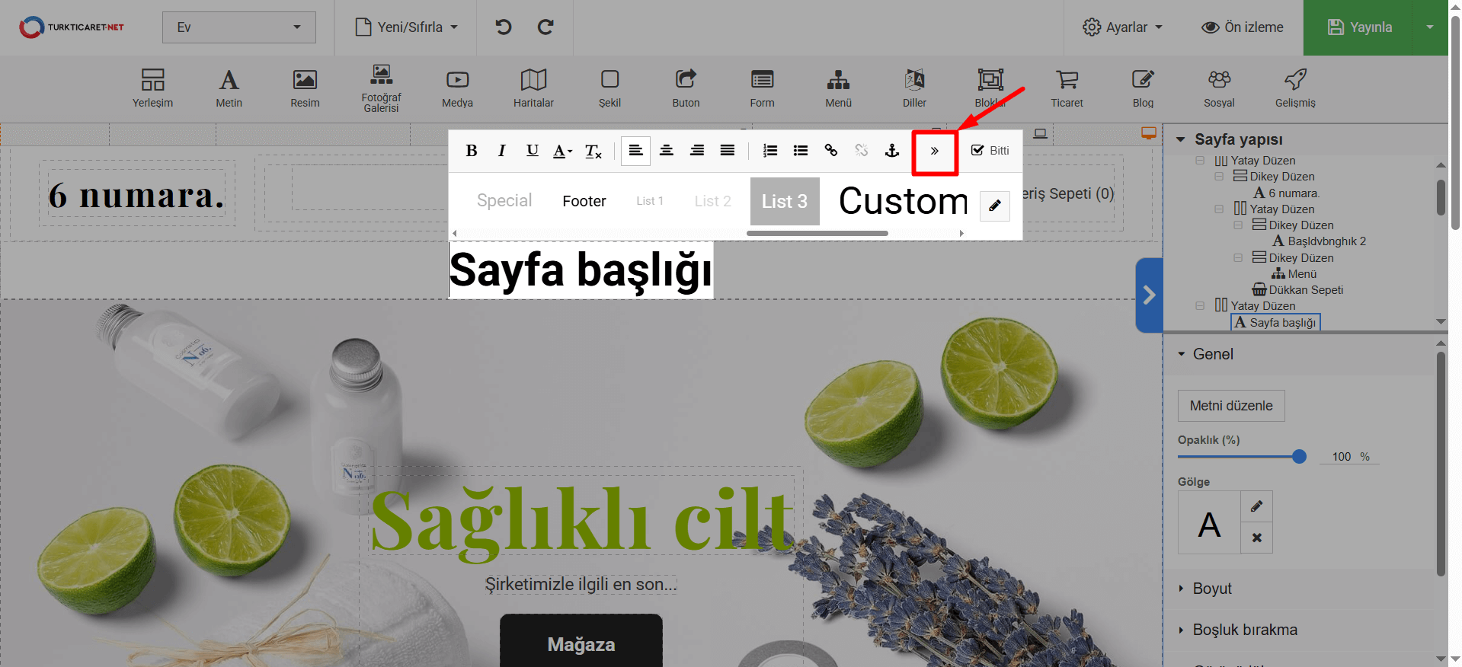Select the Metin text tool
The image size is (1462, 667).
229,88
